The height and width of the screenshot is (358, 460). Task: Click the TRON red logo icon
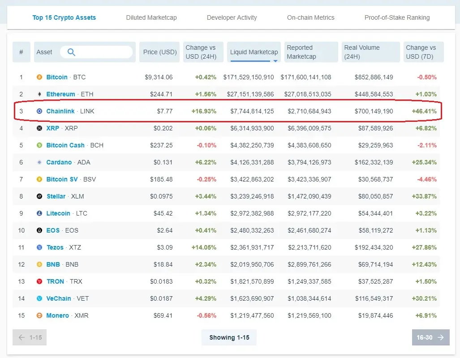(x=39, y=281)
